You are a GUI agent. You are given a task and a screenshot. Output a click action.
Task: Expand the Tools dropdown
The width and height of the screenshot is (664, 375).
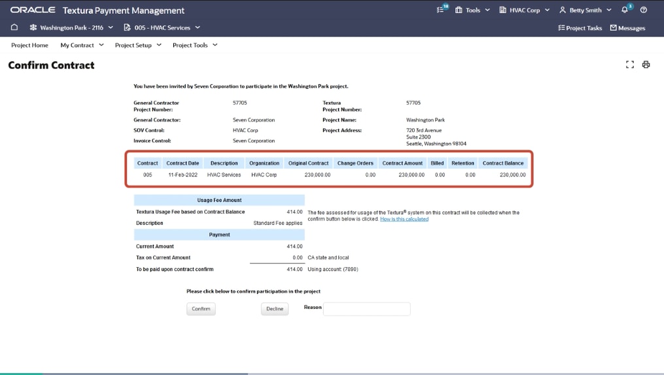tap(472, 10)
